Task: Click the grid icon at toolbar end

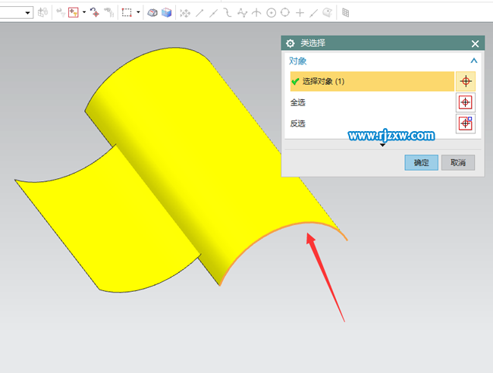Action: [346, 12]
